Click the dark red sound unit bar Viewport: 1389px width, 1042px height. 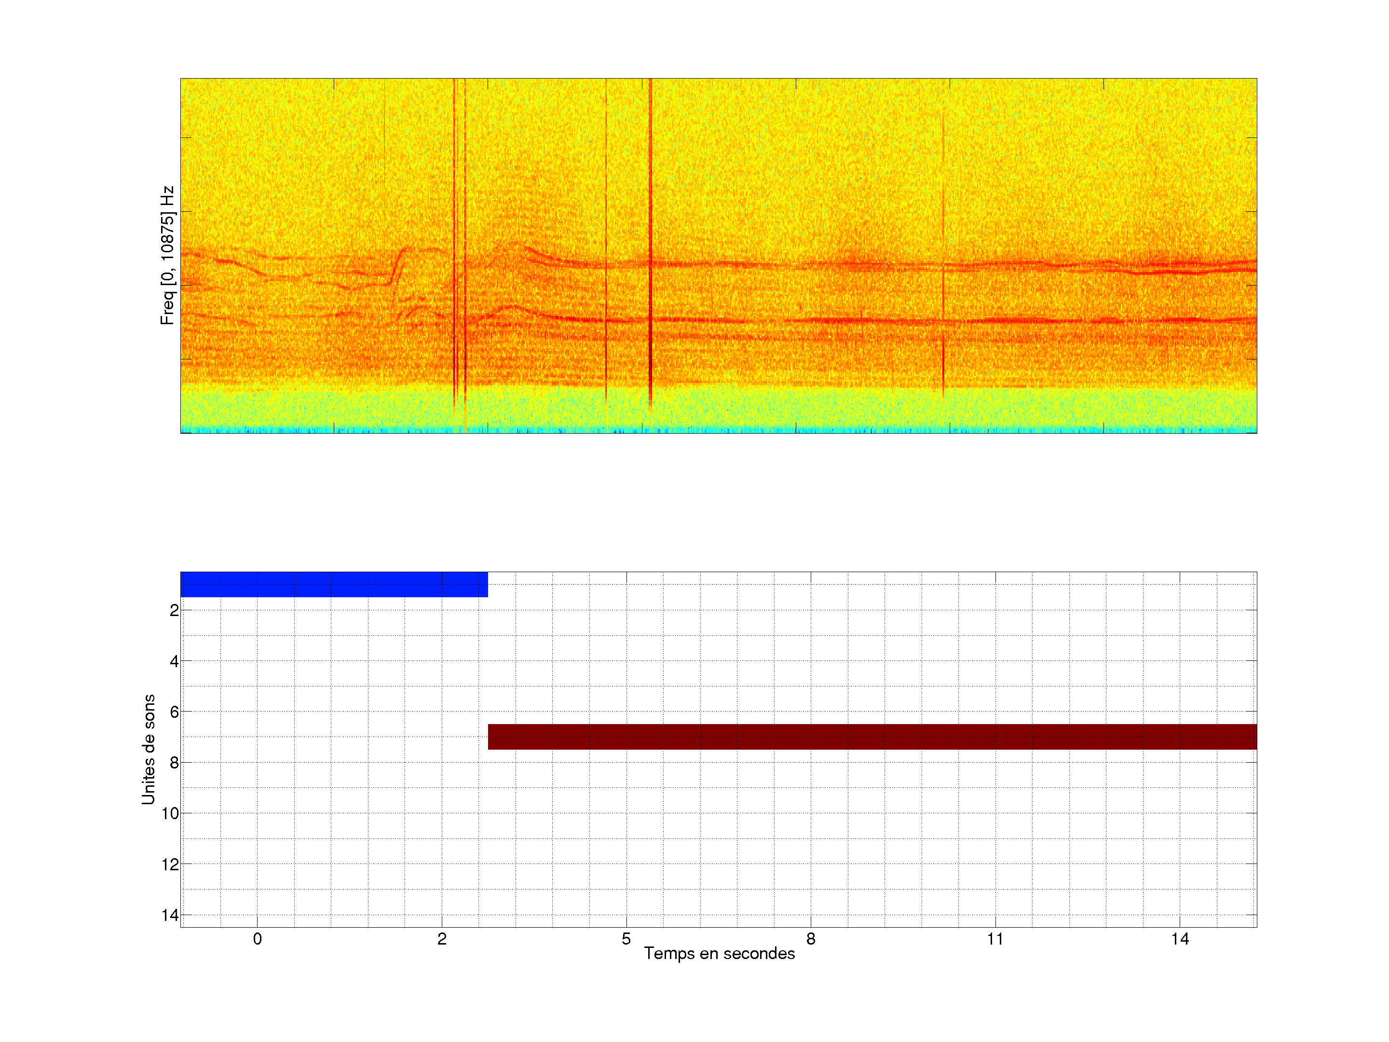[872, 736]
